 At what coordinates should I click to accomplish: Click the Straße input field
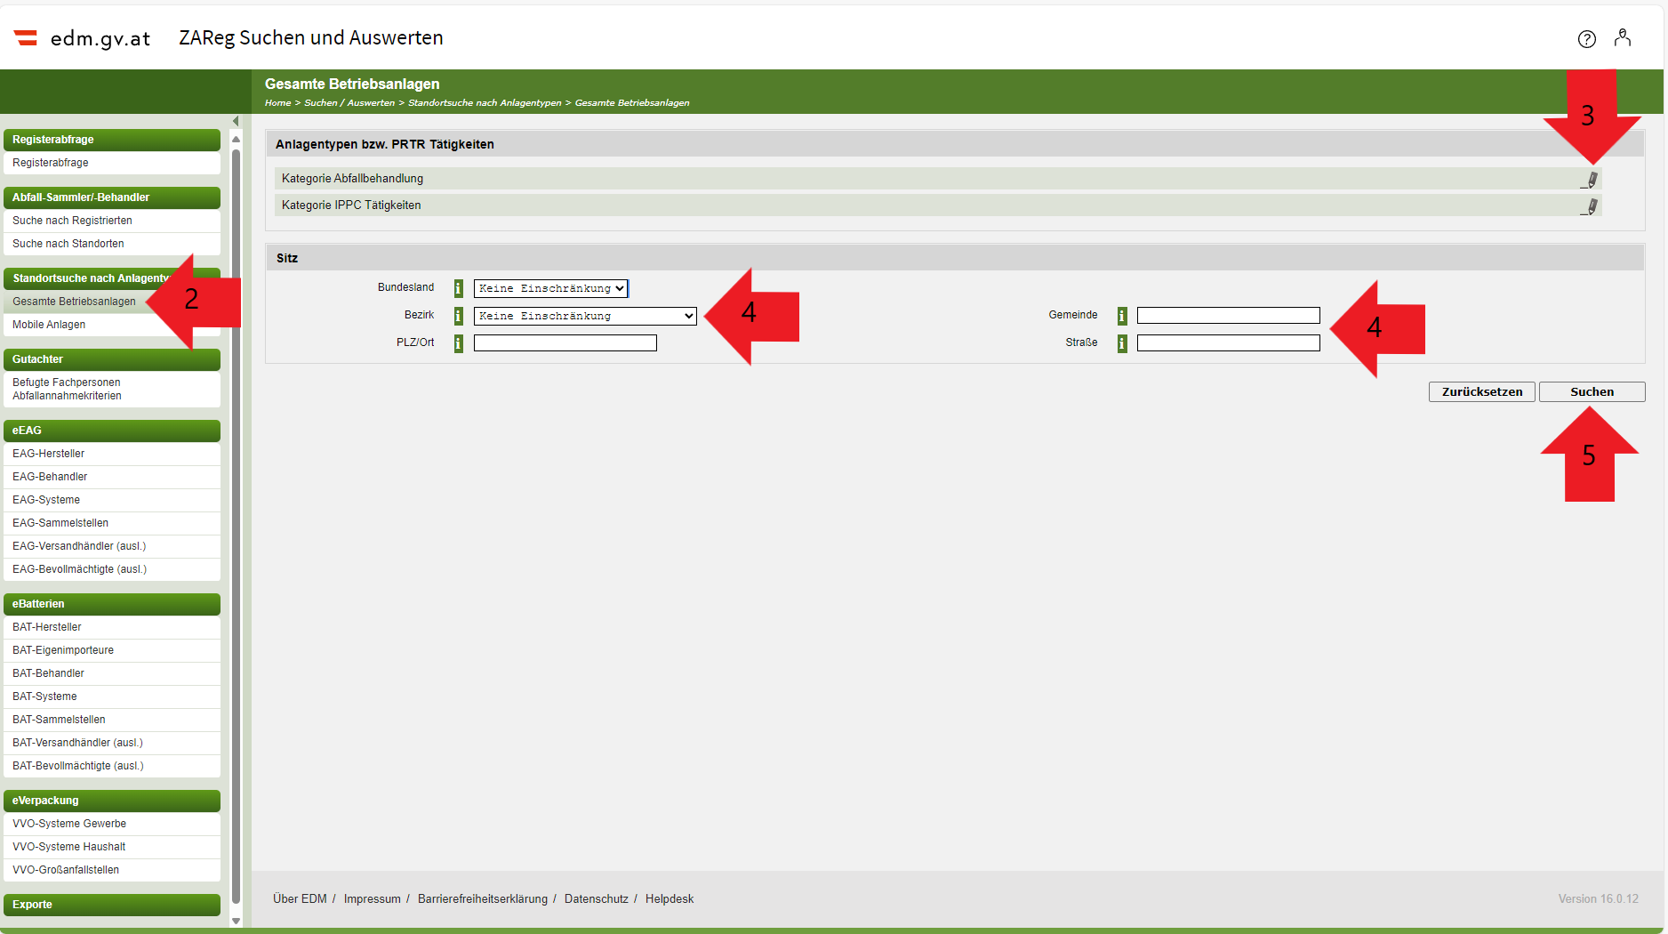click(x=1229, y=343)
